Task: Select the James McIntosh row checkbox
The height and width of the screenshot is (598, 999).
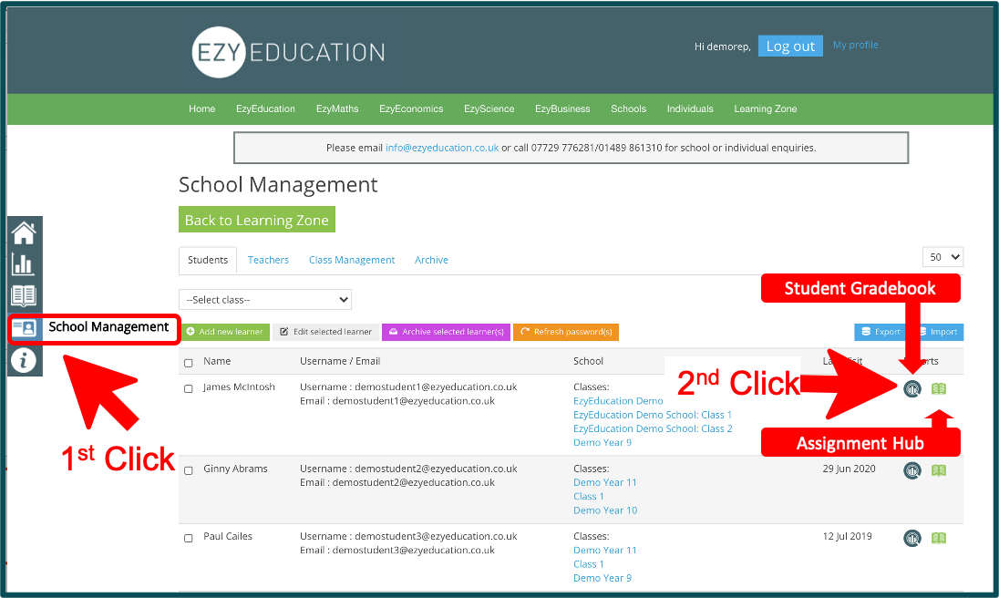Action: pyautogui.click(x=189, y=388)
